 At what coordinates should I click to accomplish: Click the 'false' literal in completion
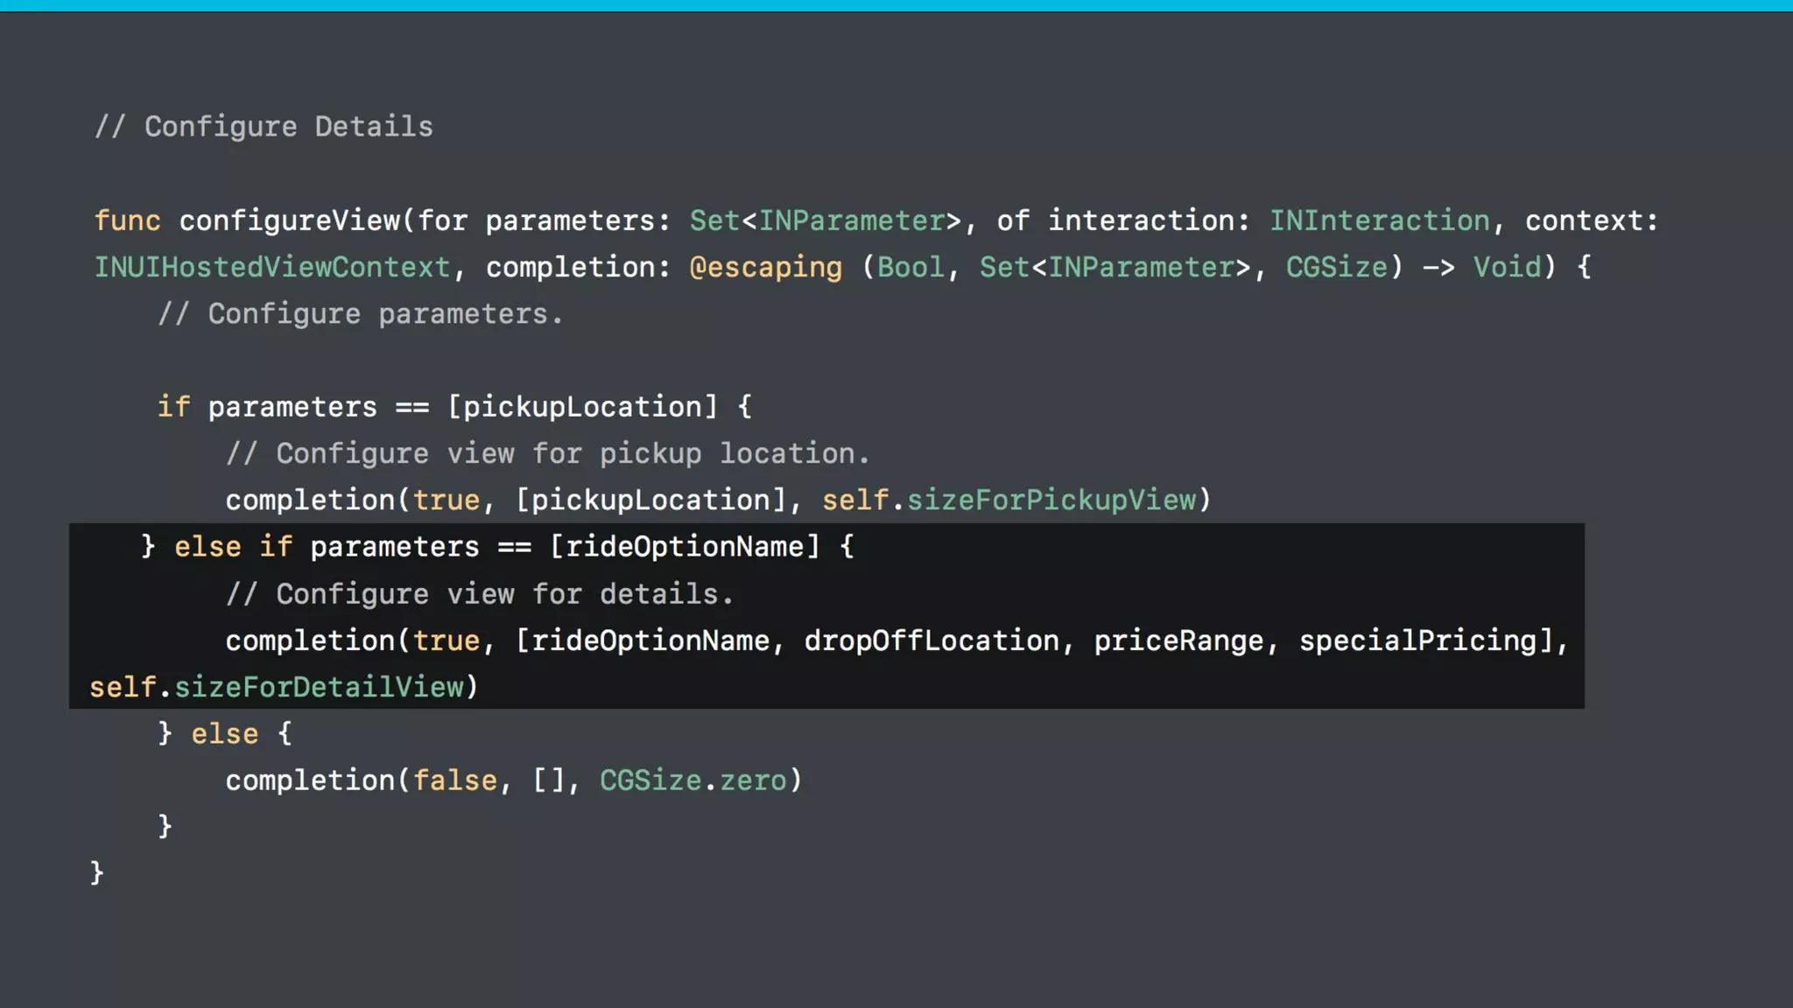point(454,780)
